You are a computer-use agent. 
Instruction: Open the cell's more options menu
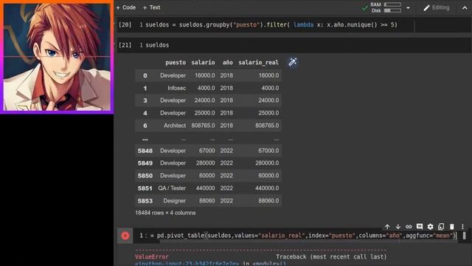(462, 227)
